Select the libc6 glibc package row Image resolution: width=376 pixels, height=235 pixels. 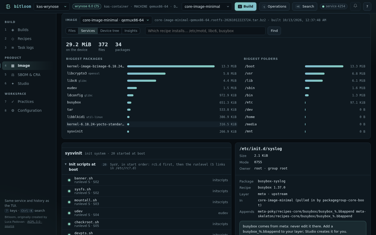[x=152, y=81]
